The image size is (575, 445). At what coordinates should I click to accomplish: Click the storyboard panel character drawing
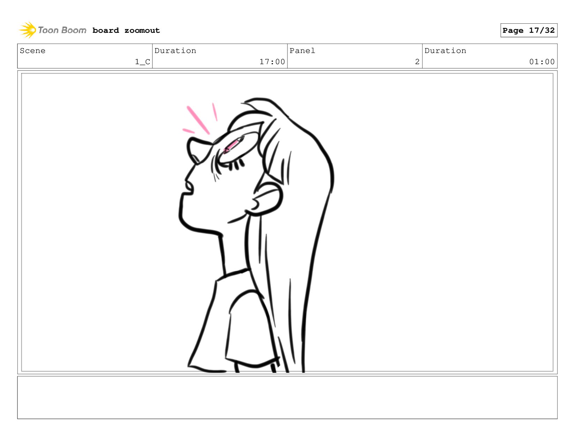coord(256,235)
